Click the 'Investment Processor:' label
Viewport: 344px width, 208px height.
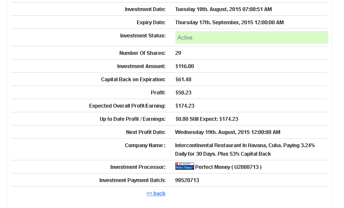pyautogui.click(x=138, y=167)
